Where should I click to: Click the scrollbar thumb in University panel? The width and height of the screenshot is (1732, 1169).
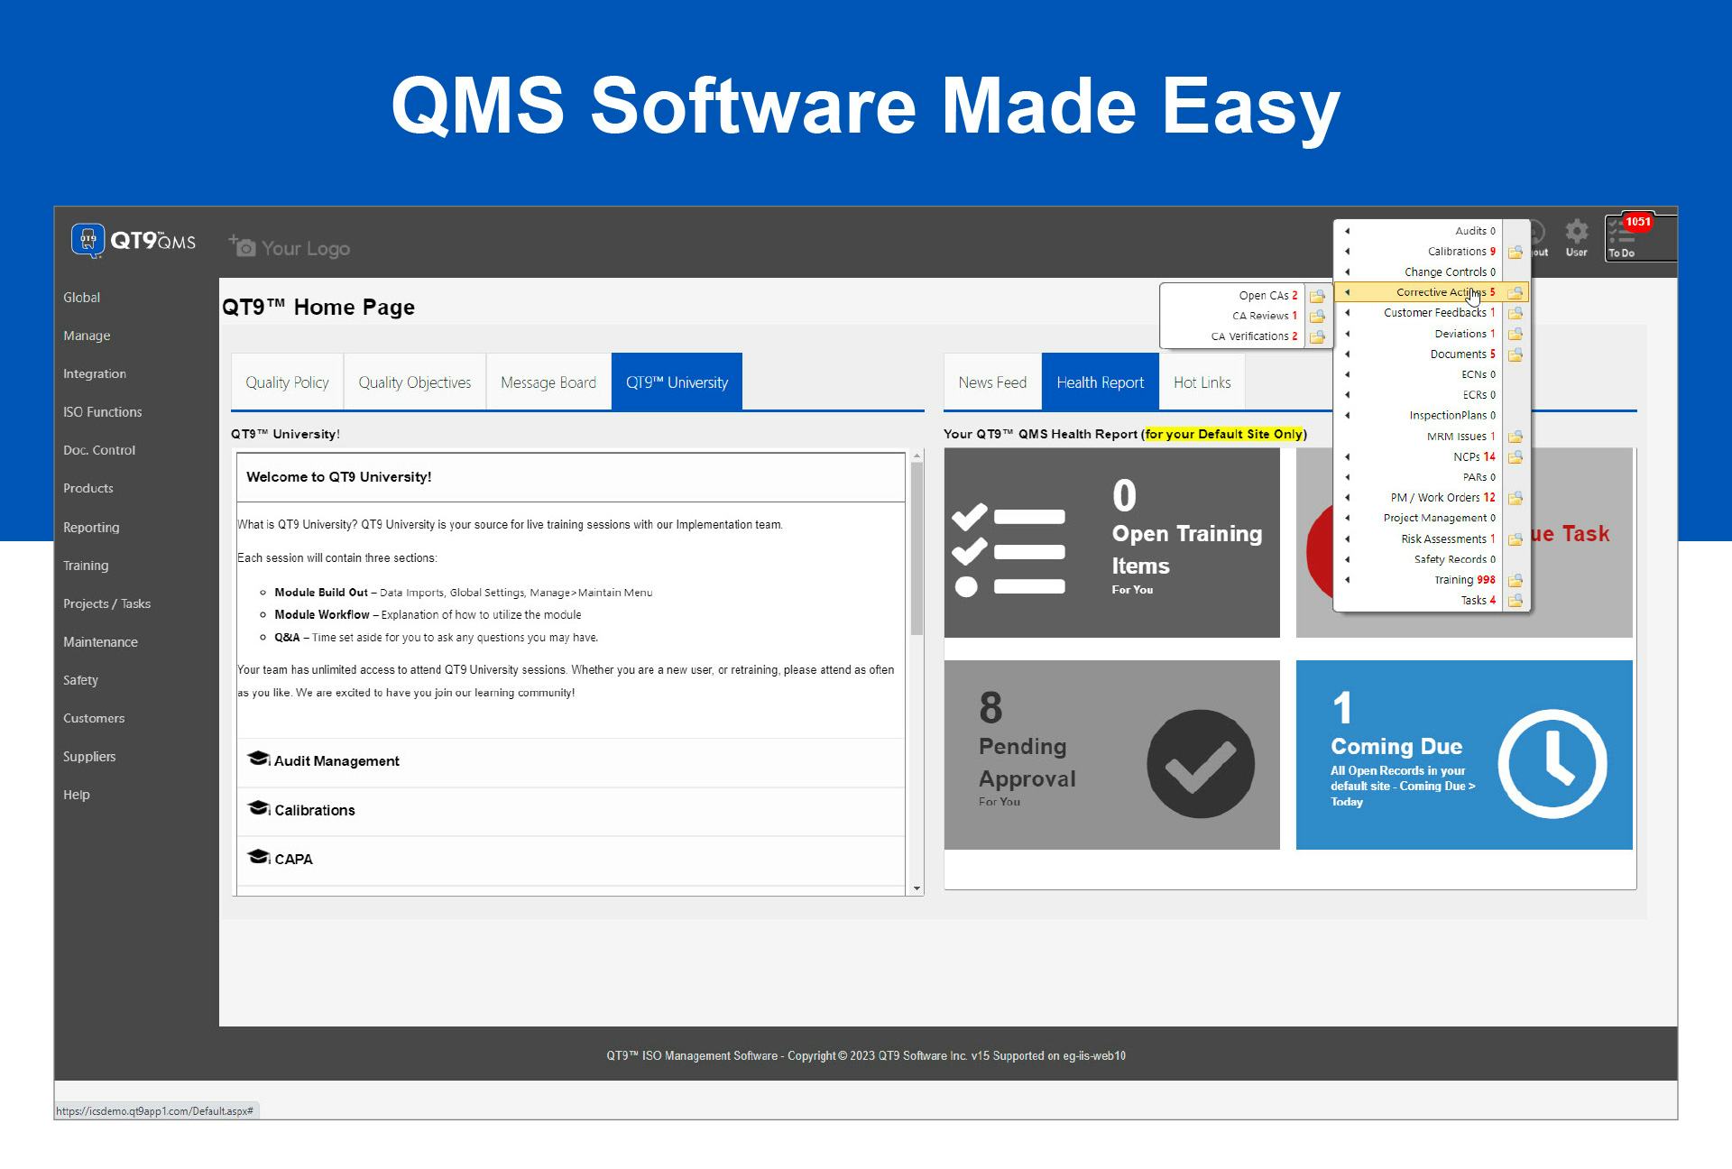click(x=917, y=549)
